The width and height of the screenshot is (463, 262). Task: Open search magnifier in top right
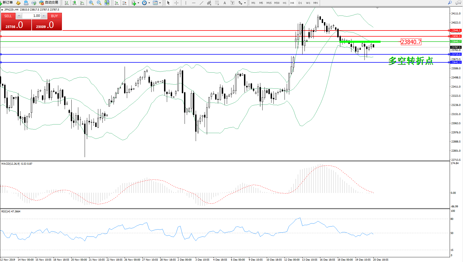coord(450,3)
